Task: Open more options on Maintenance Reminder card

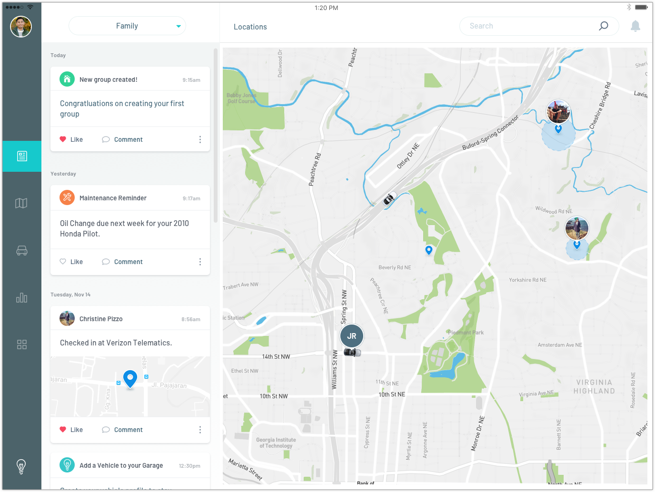Action: (200, 262)
